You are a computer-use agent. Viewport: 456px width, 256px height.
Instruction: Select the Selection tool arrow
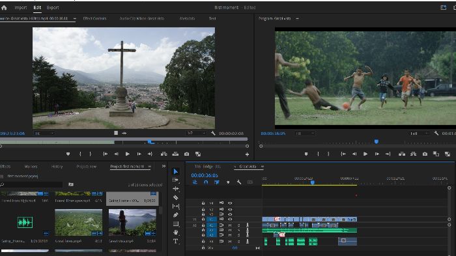click(x=176, y=171)
